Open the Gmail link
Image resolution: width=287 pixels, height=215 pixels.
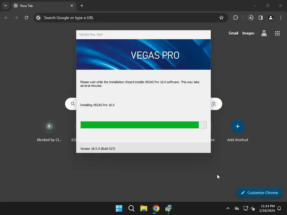pyautogui.click(x=233, y=33)
